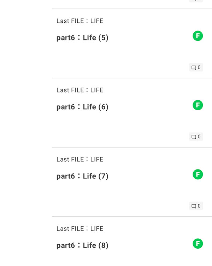This screenshot has width=212, height=266.
Task: Click the "0" comment count under Life (5)
Action: coord(199,67)
